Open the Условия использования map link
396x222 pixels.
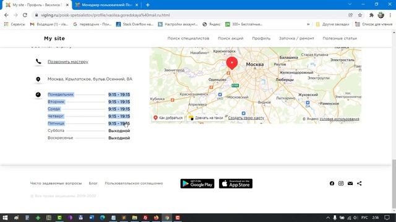click(x=340, y=119)
